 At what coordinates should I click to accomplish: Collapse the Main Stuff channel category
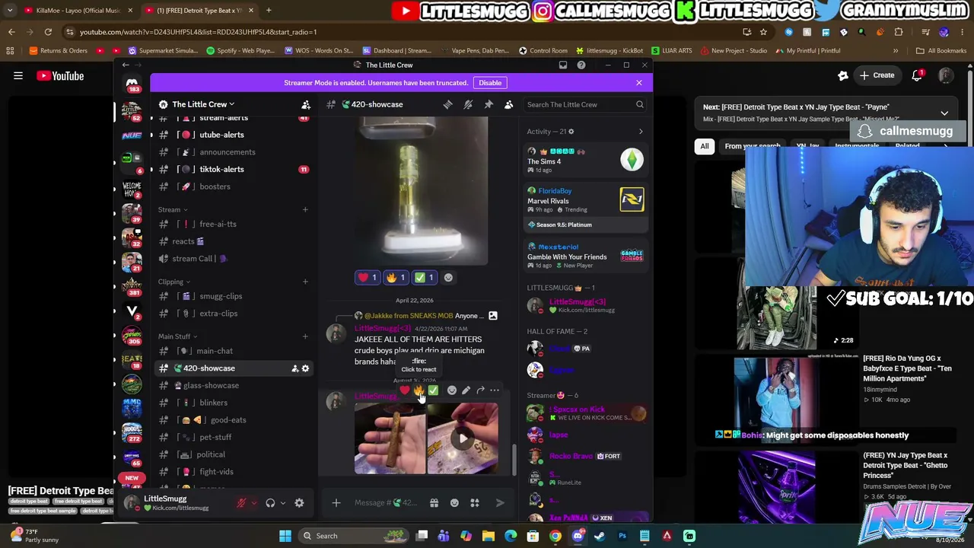click(177, 336)
